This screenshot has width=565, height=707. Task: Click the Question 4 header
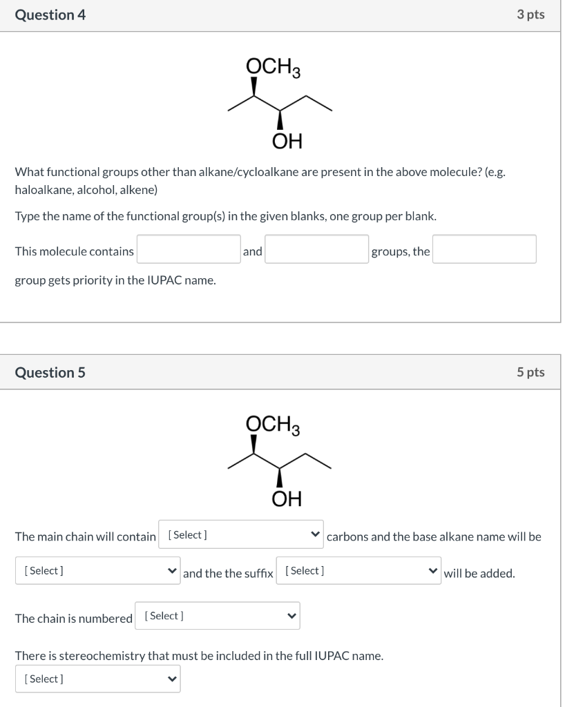tap(48, 14)
